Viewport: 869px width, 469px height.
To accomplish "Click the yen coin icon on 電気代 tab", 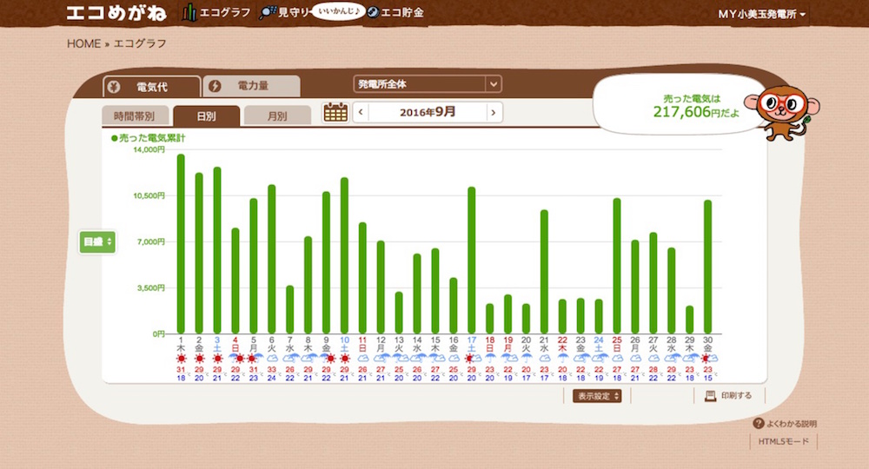I will pos(114,87).
